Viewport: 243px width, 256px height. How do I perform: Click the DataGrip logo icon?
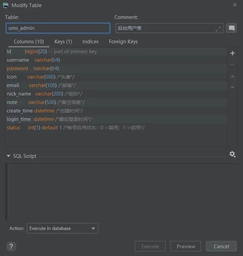(x=6, y=5)
